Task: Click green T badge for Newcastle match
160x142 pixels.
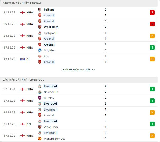Action: point(152,89)
